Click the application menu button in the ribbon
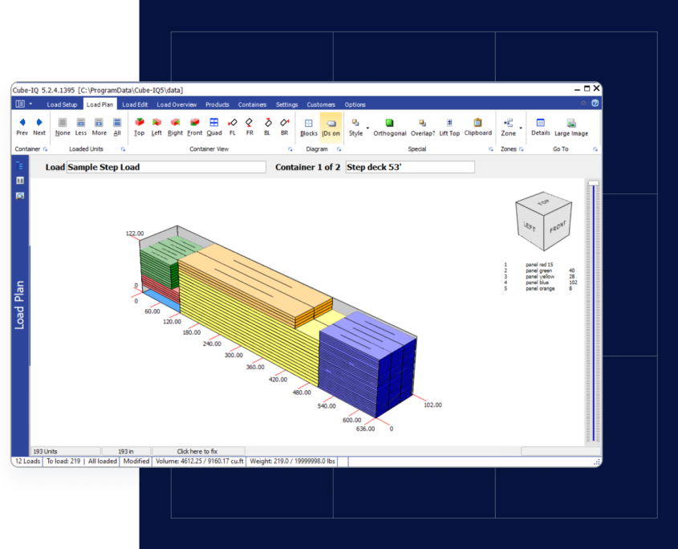This screenshot has width=678, height=549. [20, 104]
